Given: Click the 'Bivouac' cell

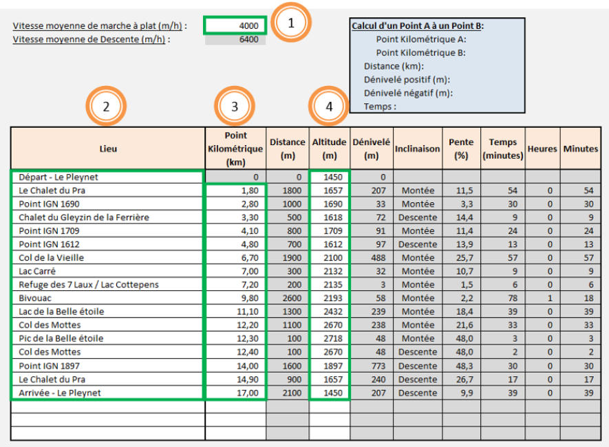Looking at the screenshot, I should coord(107,298).
